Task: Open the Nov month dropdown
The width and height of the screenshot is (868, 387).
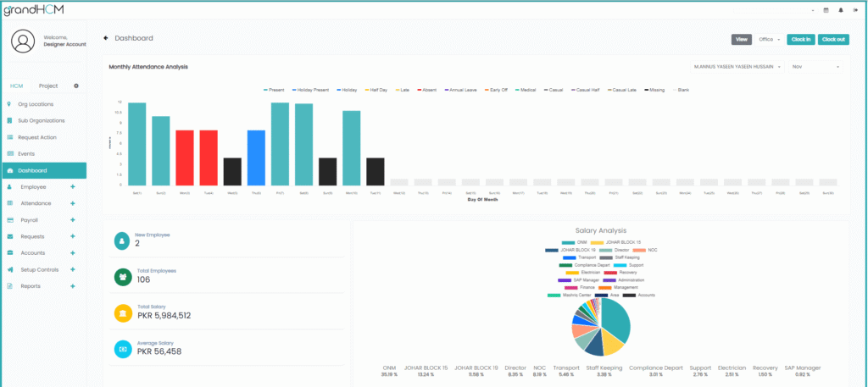Action: (817, 66)
